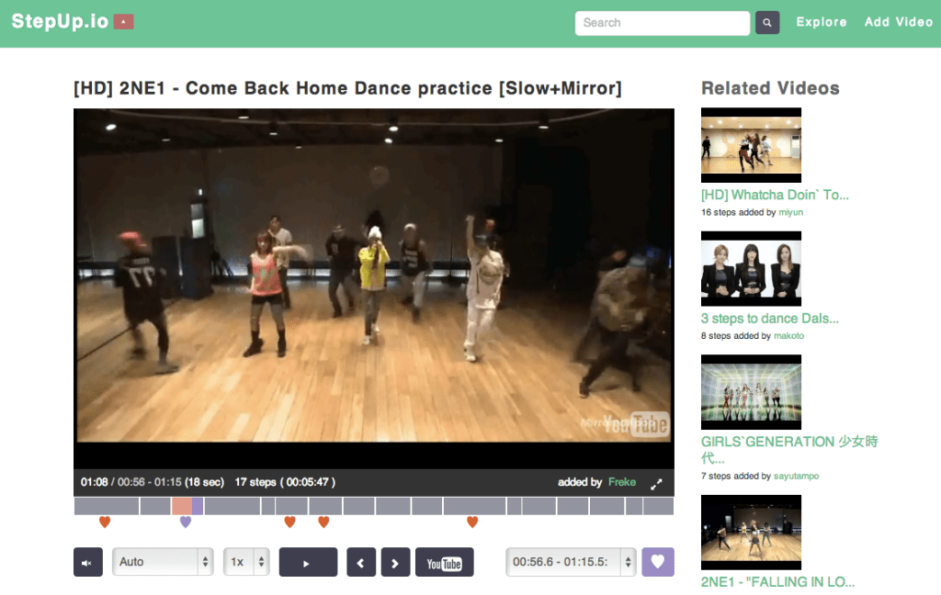Click the leftmost orange heart under timeline
The image size is (941, 595).
pos(105,522)
